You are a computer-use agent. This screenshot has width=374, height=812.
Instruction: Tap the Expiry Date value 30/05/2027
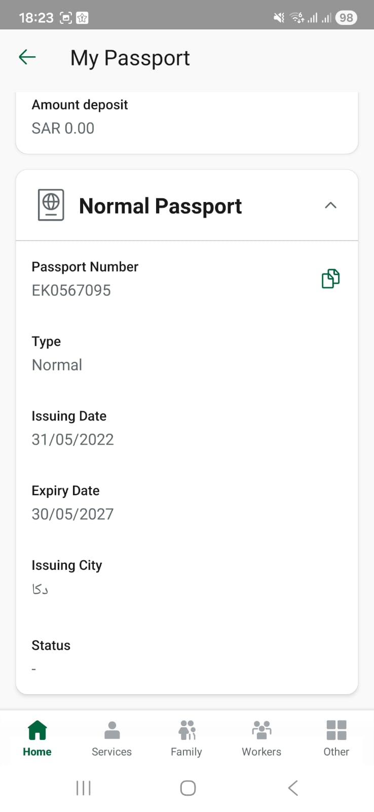pos(72,514)
